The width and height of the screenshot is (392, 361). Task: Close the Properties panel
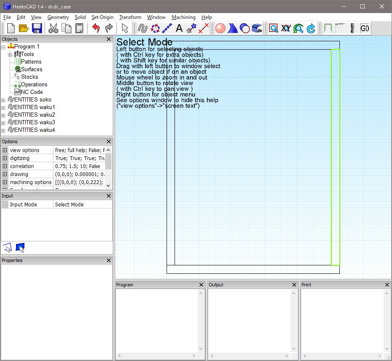109,260
